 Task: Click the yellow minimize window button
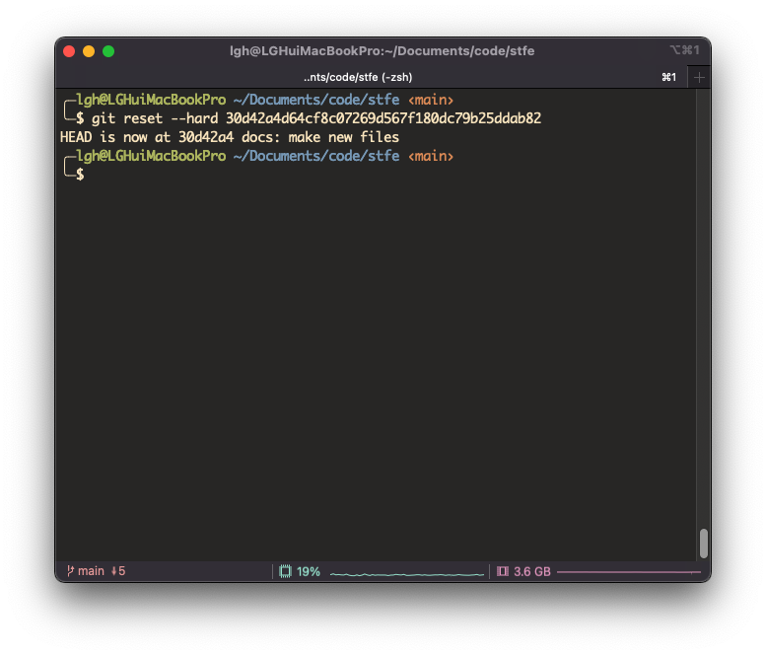[x=89, y=51]
